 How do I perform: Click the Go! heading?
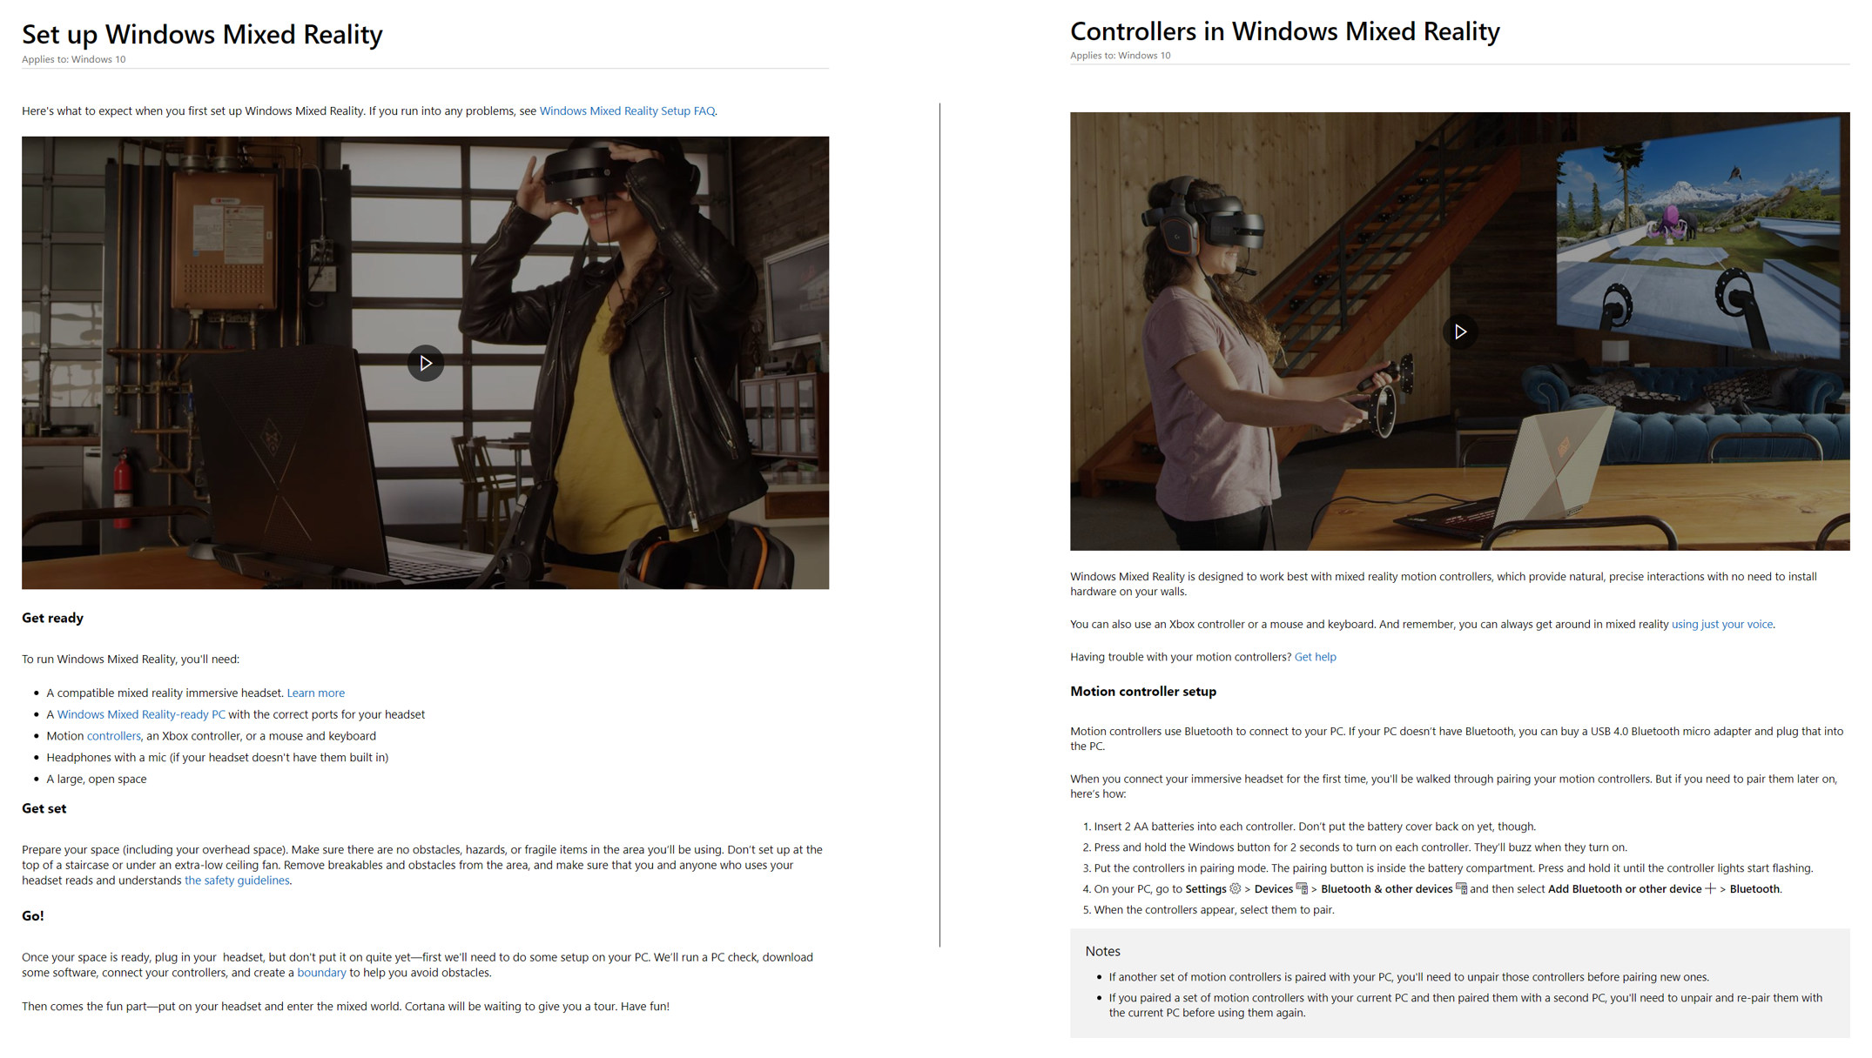(x=32, y=915)
